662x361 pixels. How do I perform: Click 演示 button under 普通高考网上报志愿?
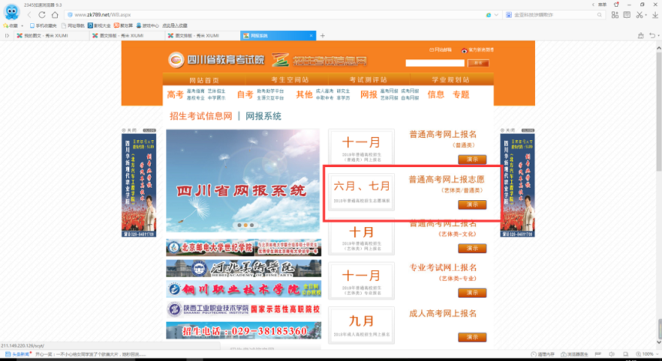472,205
